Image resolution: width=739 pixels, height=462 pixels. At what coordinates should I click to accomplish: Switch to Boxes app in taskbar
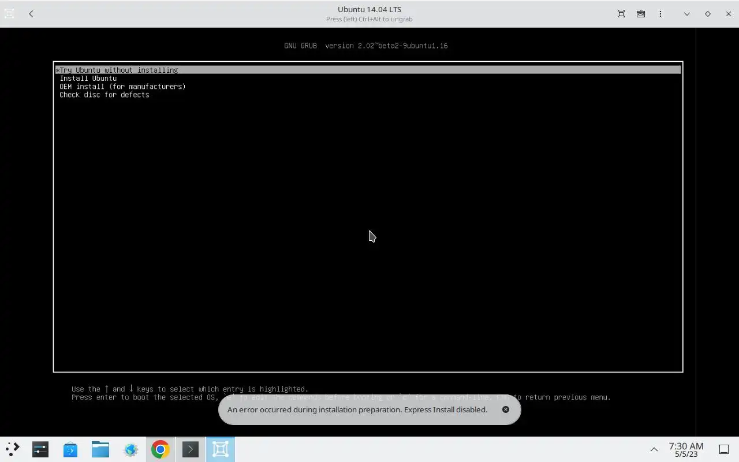coord(221,449)
